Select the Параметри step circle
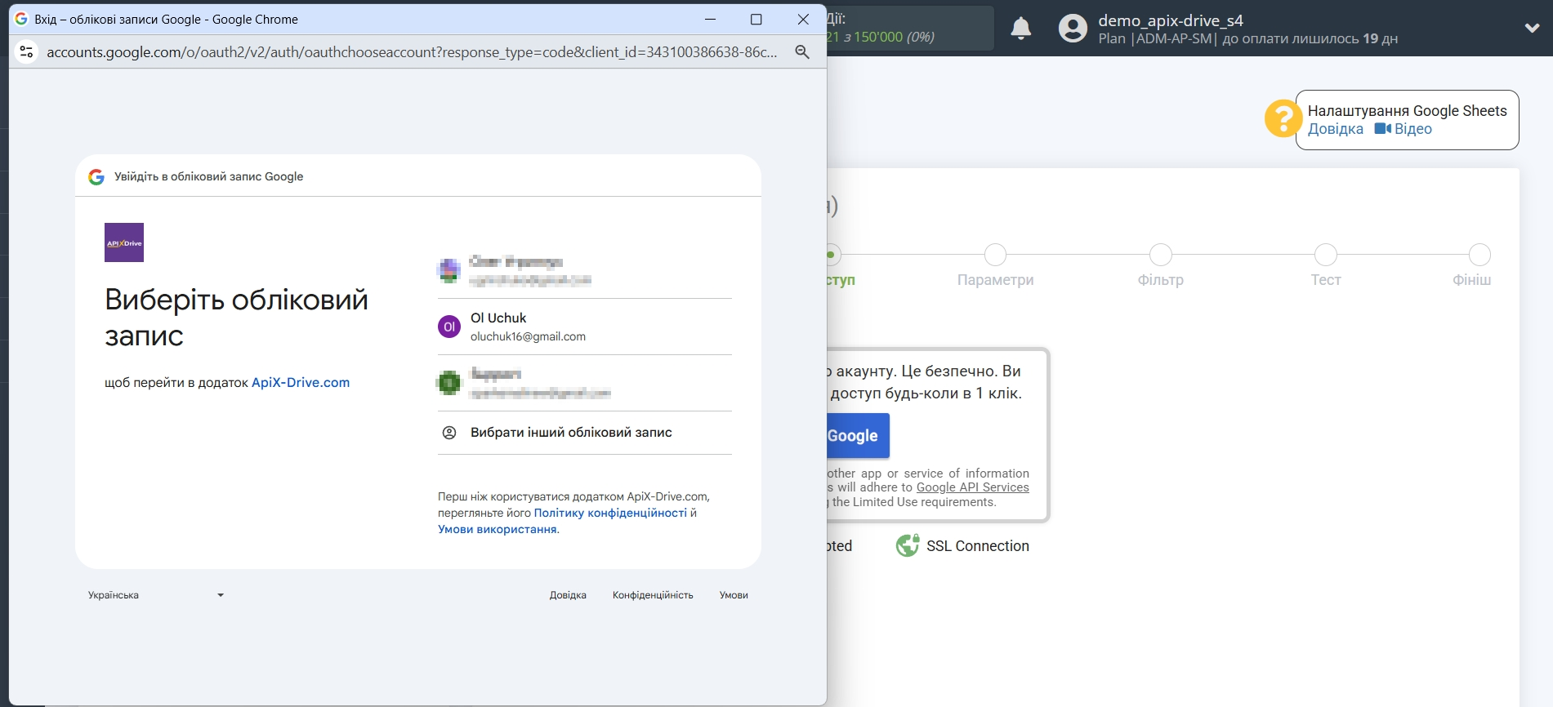Viewport: 1553px width, 707px height. click(995, 255)
